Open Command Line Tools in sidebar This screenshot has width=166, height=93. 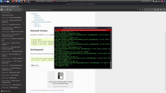pyautogui.click(x=8, y=15)
